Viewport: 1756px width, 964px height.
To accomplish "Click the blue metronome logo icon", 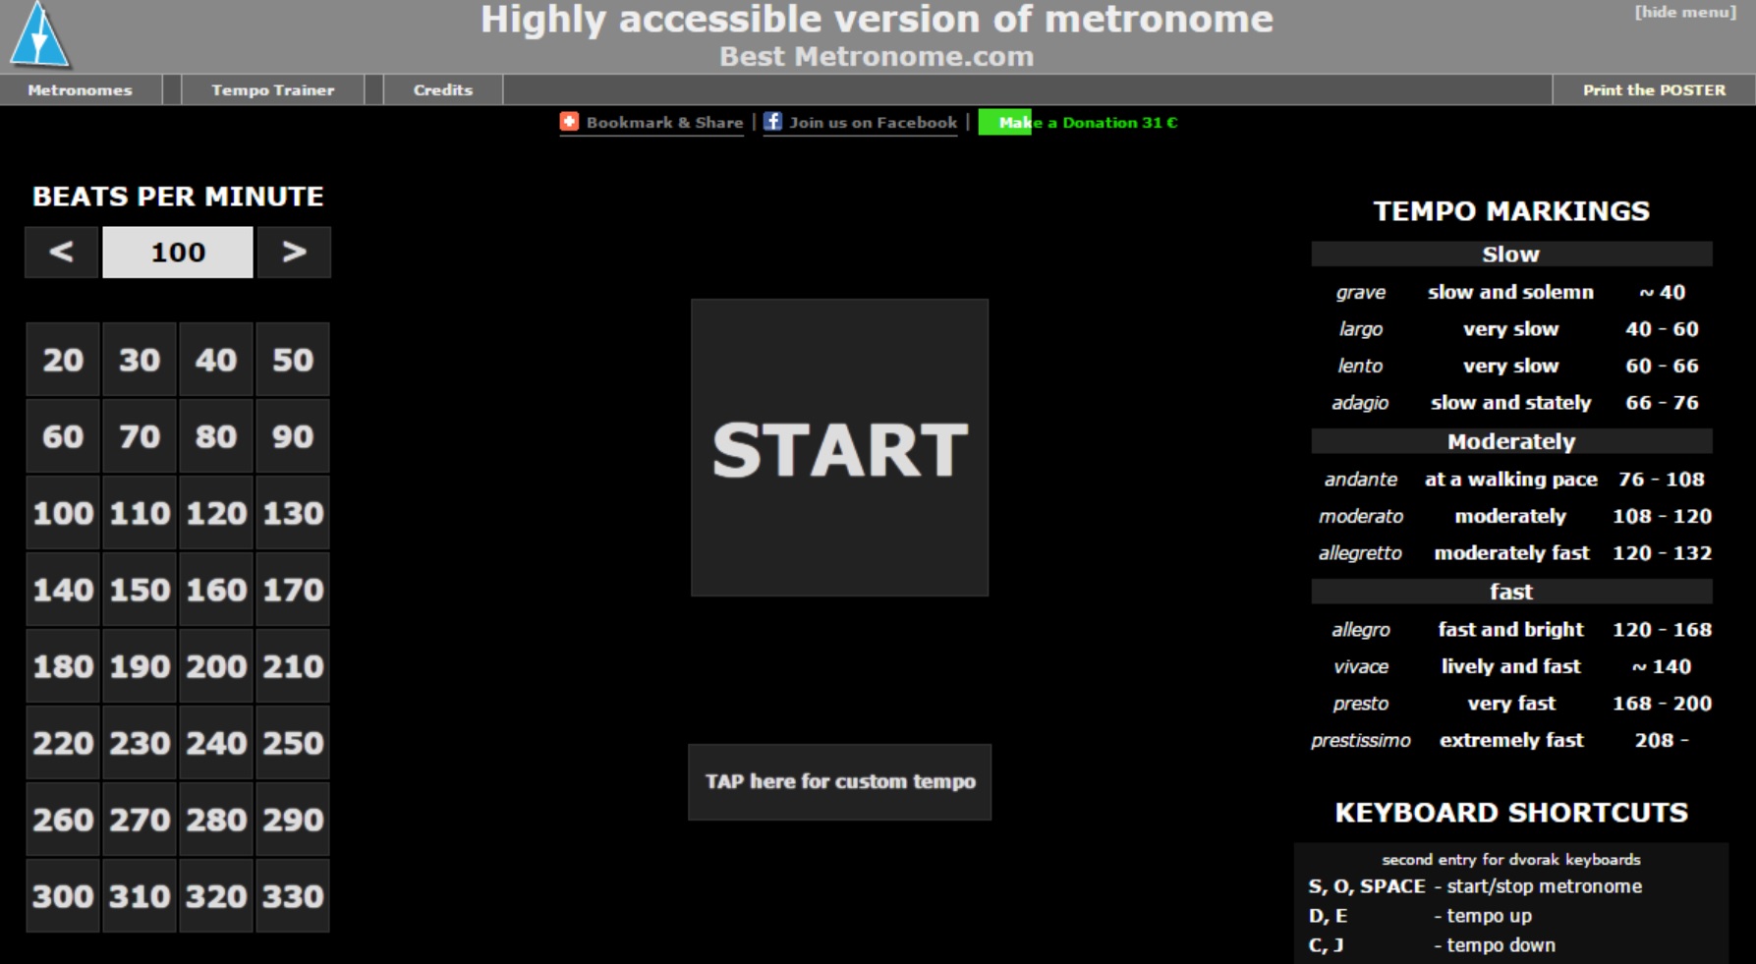I will (x=39, y=36).
